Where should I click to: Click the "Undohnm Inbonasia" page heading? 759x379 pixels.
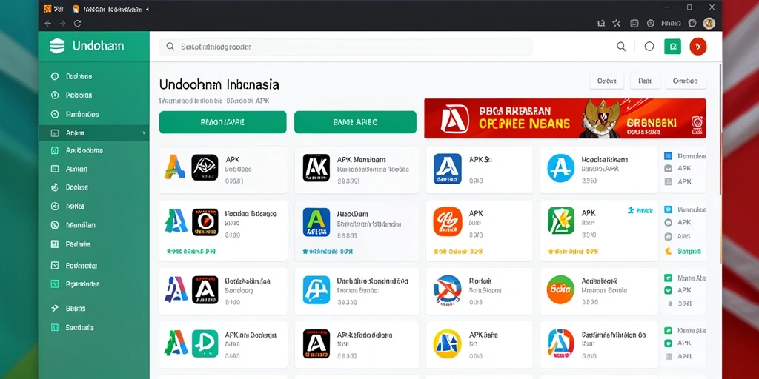coord(219,84)
